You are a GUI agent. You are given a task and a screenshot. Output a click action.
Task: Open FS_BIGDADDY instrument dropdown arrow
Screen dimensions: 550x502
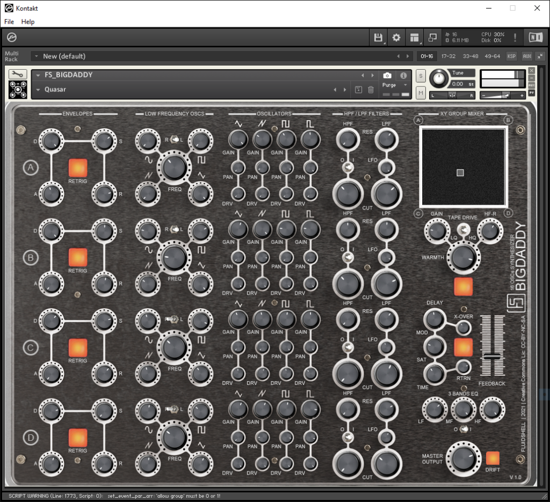pos(38,75)
